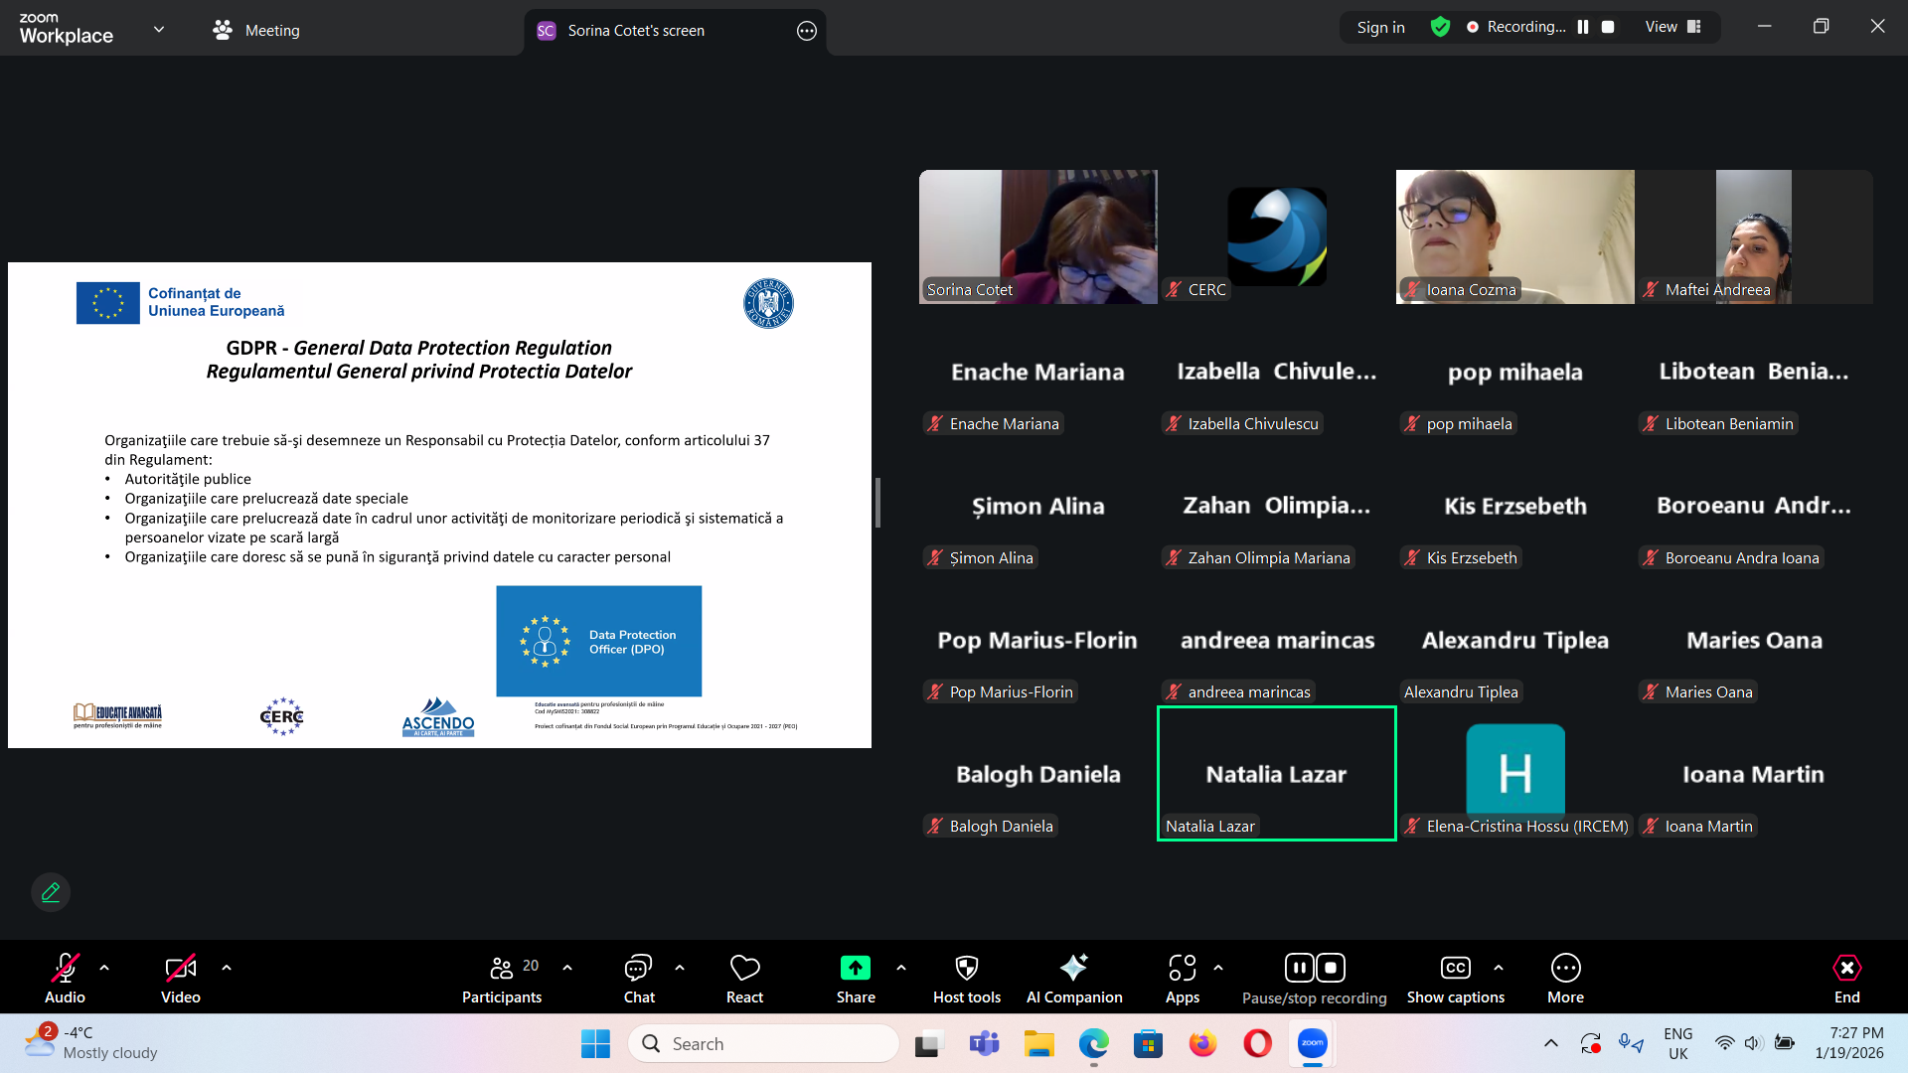Click the pane divider handle beside shared screen
The width and height of the screenshot is (1908, 1073).
click(x=877, y=504)
